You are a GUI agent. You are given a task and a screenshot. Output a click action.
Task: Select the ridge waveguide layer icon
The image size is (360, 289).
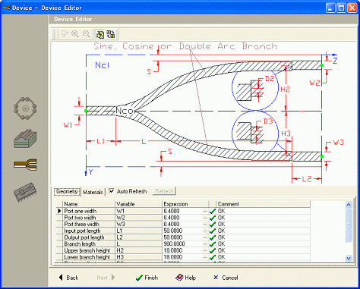click(25, 139)
